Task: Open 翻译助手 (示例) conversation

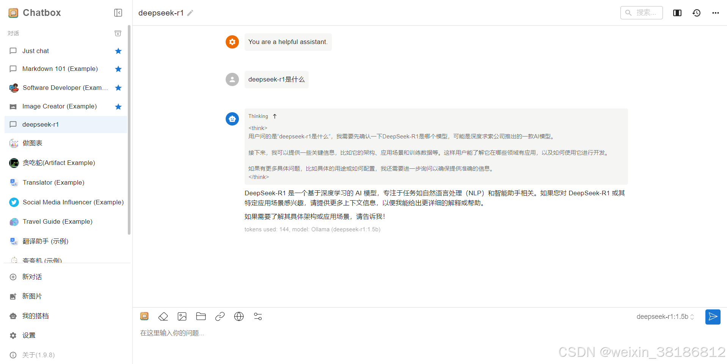Action: click(x=66, y=241)
